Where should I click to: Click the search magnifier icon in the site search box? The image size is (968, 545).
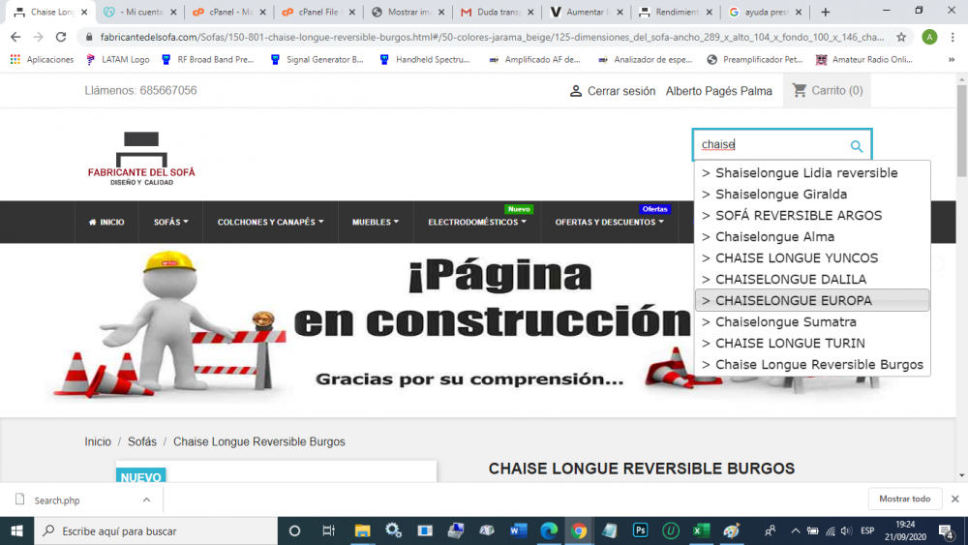[857, 146]
